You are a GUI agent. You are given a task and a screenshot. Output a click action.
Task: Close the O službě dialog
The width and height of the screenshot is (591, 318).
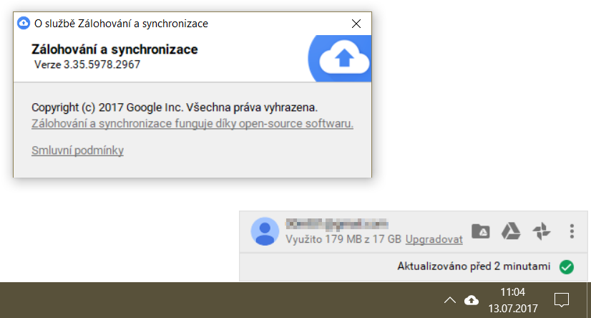pos(356,24)
